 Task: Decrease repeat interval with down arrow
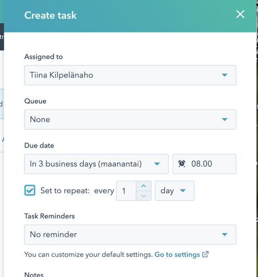click(143, 196)
